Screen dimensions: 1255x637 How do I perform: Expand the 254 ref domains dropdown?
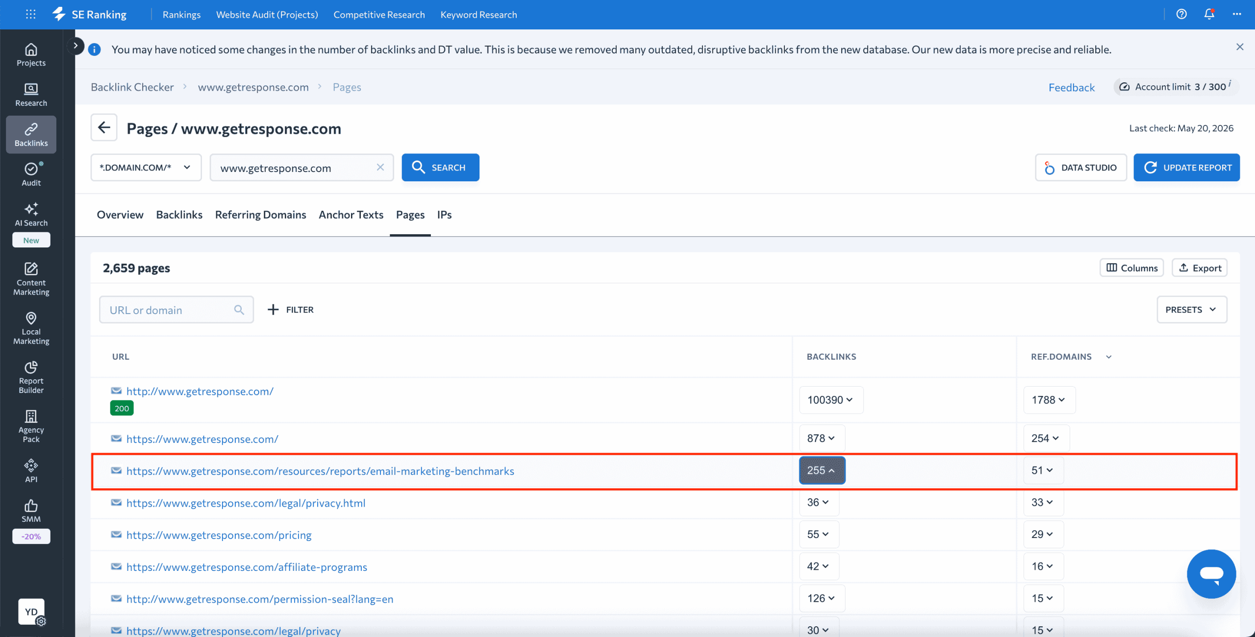coord(1046,438)
